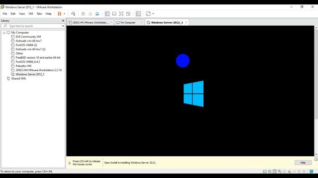The image size is (318, 178).
Task: Click the sound card status icon
Action: tap(289, 172)
